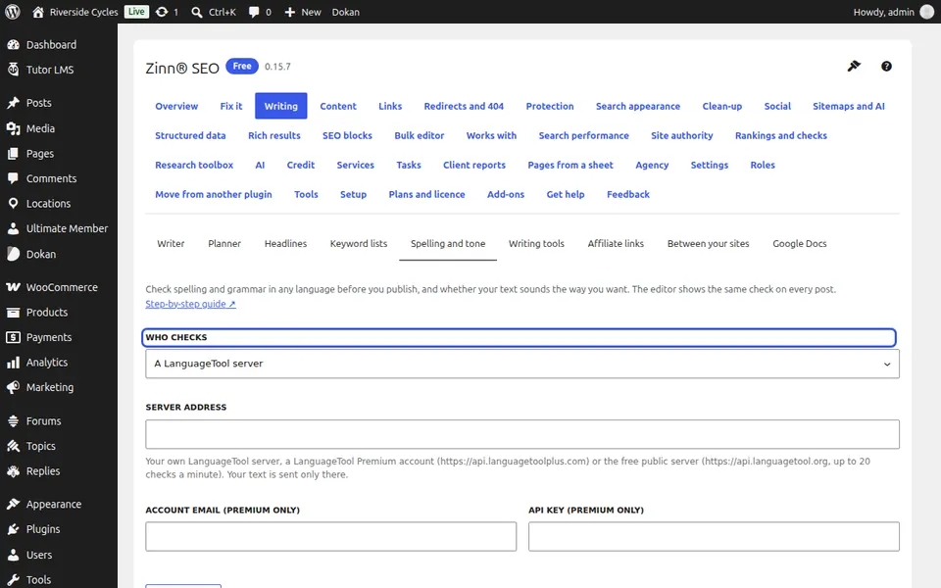Switch to Writing tools sub-tab
The height and width of the screenshot is (588, 941).
(x=536, y=244)
